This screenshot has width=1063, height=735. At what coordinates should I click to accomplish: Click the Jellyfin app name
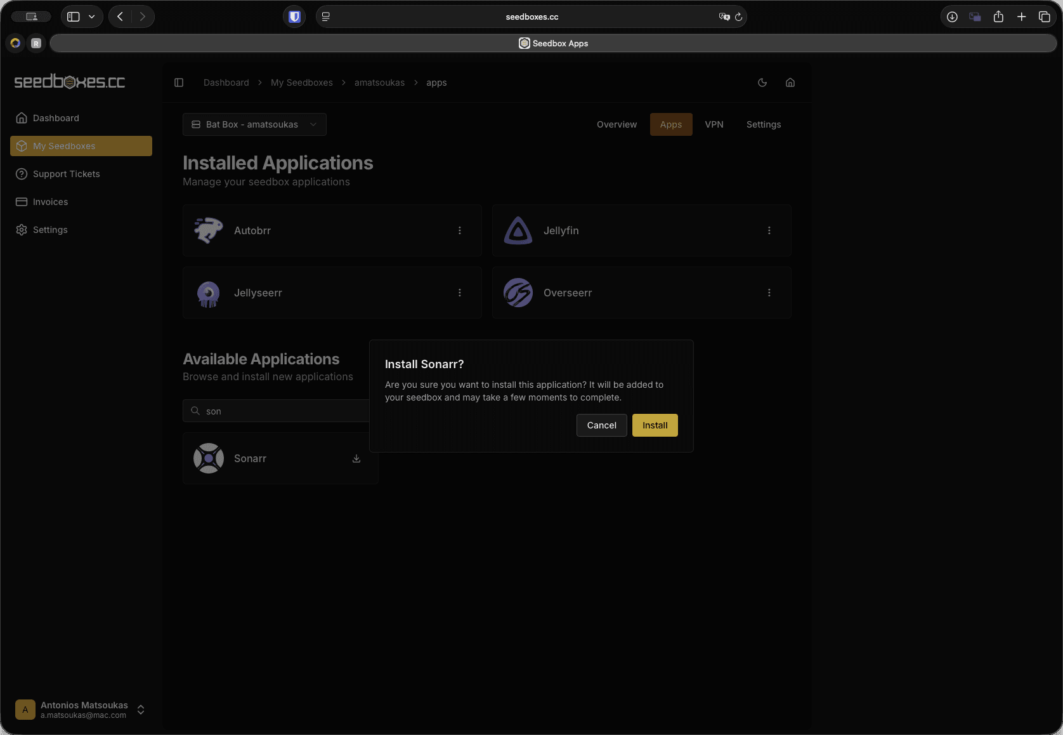[x=561, y=230]
